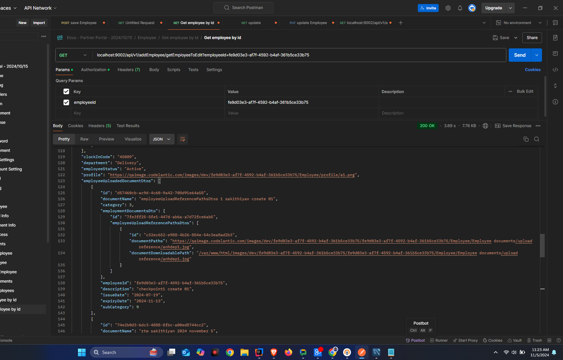Image resolution: width=563 pixels, height=360 pixels.
Task: Switch to Authorization tab
Action: (x=95, y=70)
